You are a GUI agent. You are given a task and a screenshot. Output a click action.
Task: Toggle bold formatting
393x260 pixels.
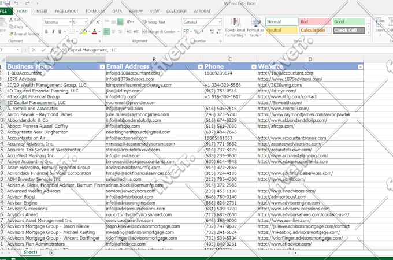tap(46, 32)
